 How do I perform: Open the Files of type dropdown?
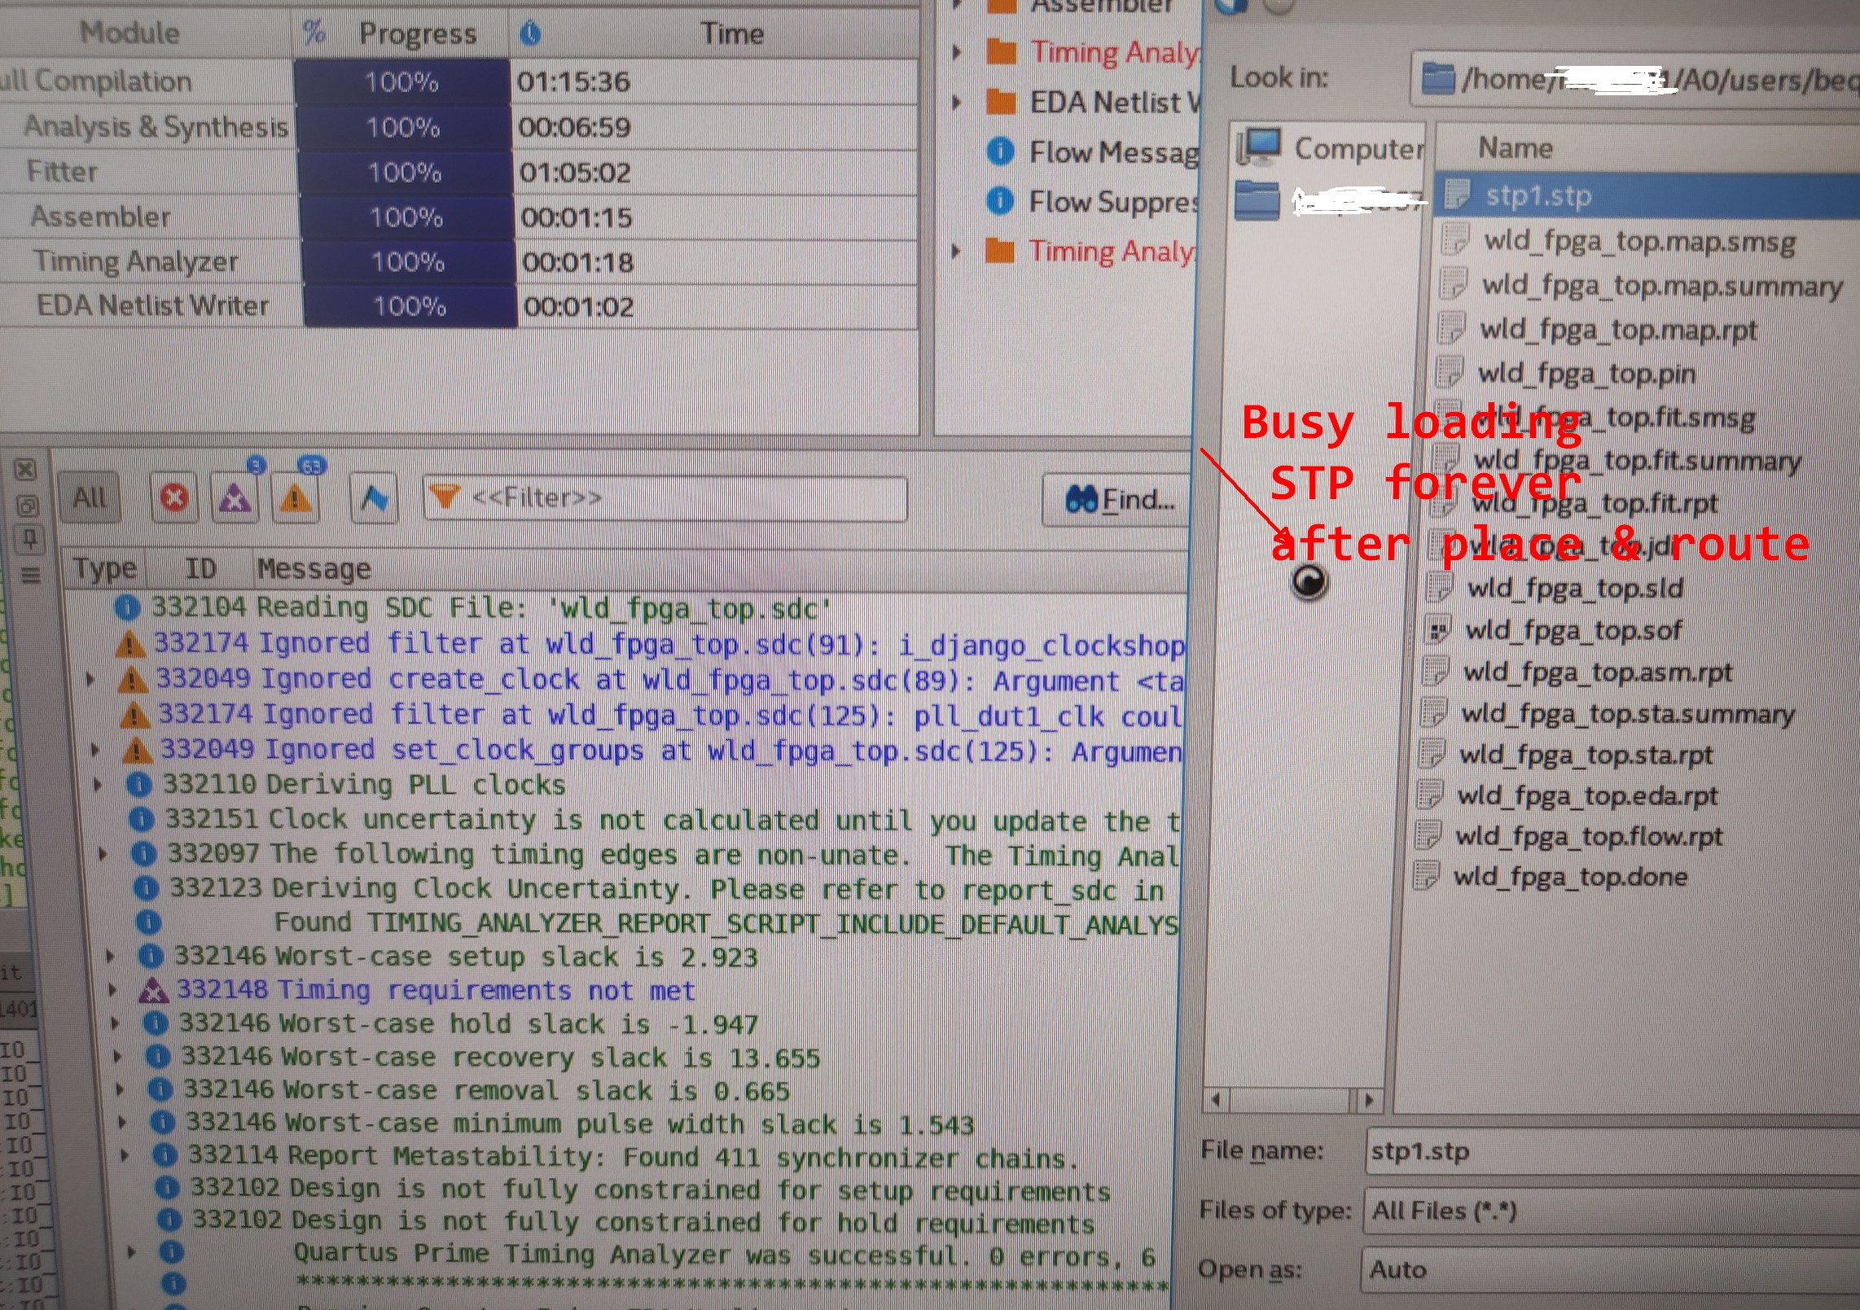(x=1611, y=1211)
